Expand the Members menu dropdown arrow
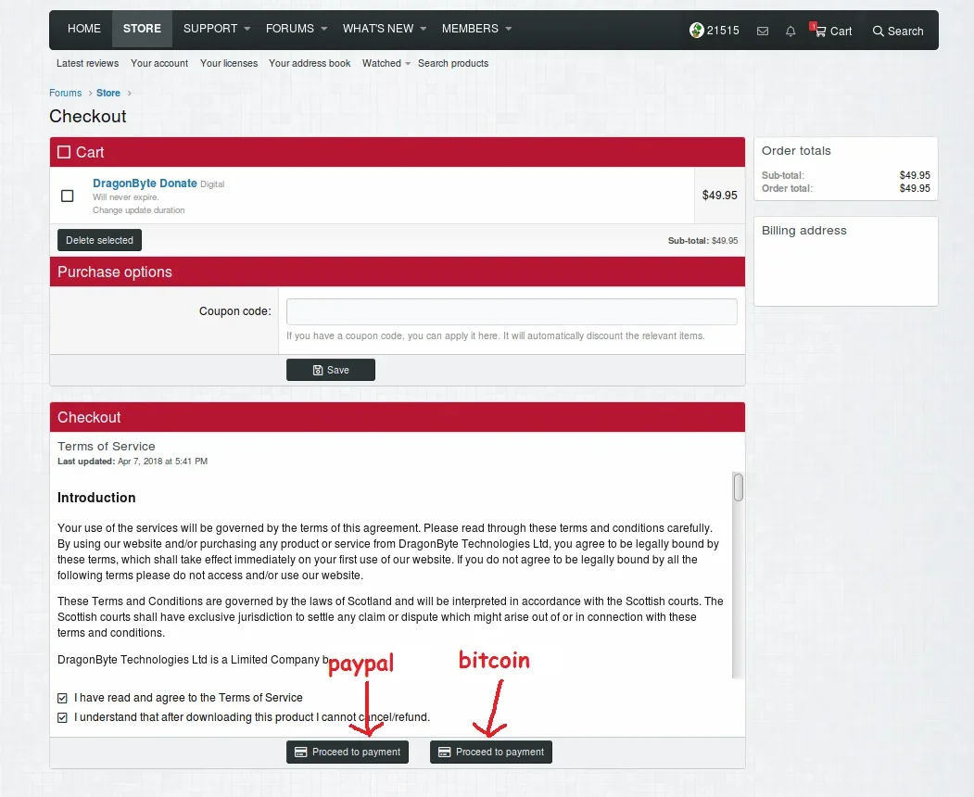This screenshot has height=797, width=974. (x=508, y=29)
